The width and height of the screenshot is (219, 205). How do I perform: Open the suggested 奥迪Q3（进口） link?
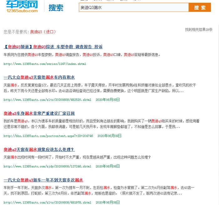pos(43,32)
